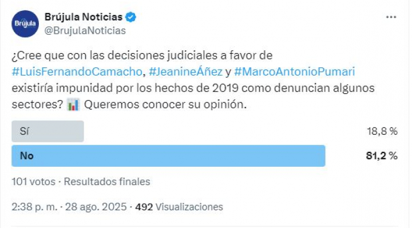Click the bar chart emoji in tweet

point(73,105)
